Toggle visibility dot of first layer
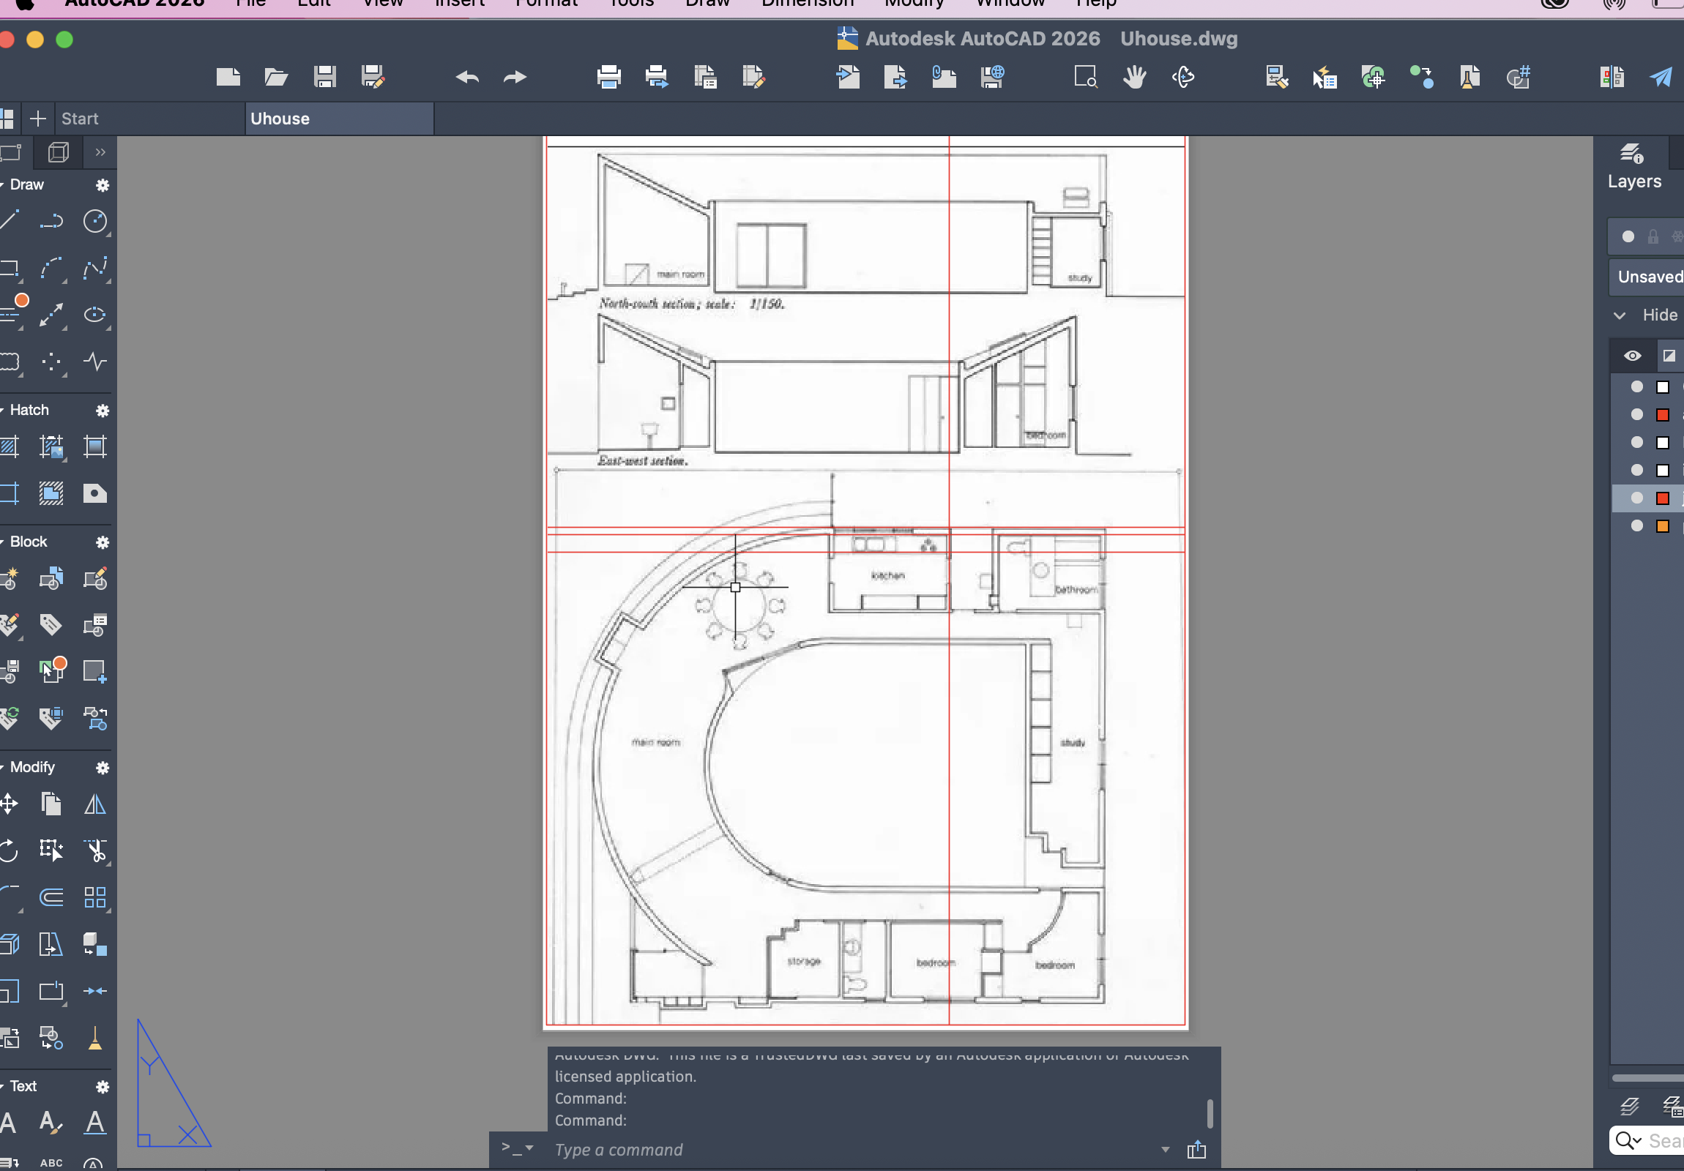The width and height of the screenshot is (1684, 1171). [x=1636, y=386]
